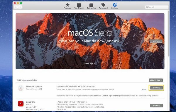Select the "Opus One" app name
The height and width of the screenshot is (112, 176).
[31, 102]
